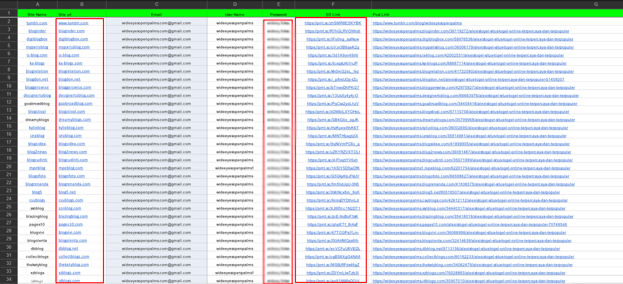Viewport: 623px width, 284px height.
Task: Open the dbblog.net site url link
Action: (x=68, y=248)
